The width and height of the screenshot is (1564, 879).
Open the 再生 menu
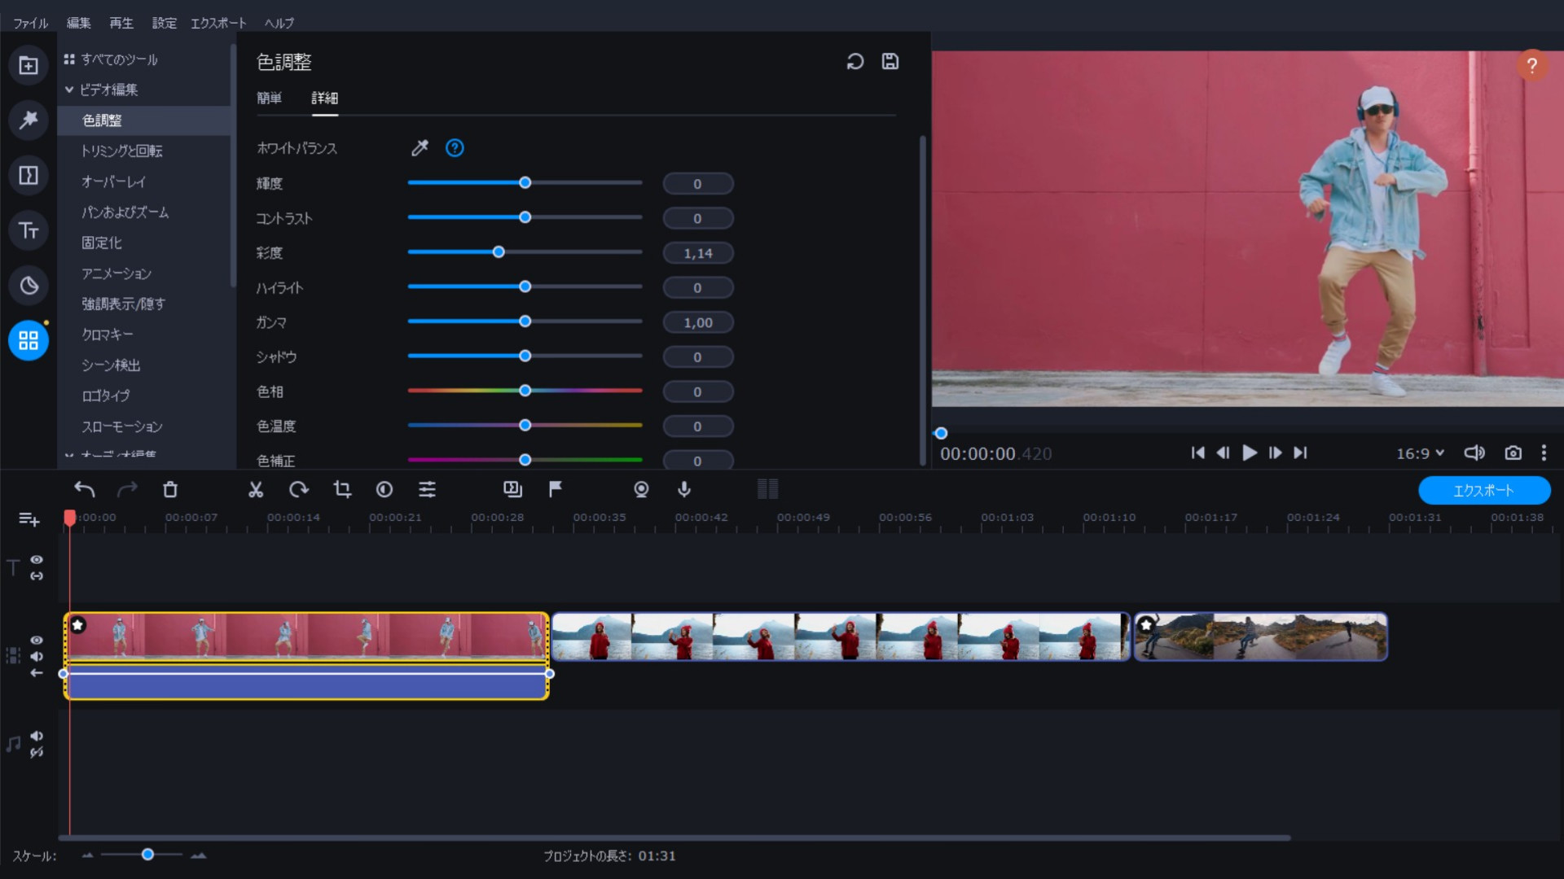pos(121,23)
